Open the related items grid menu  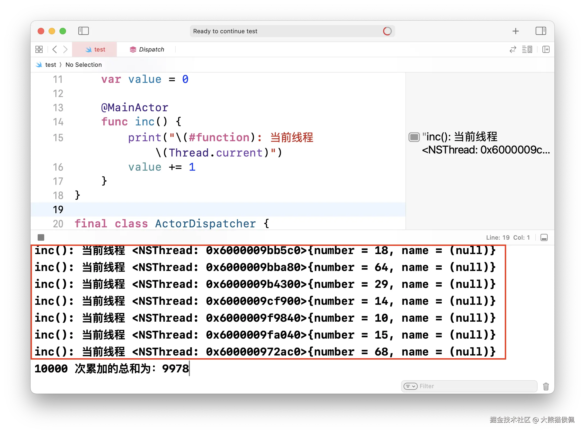click(39, 49)
